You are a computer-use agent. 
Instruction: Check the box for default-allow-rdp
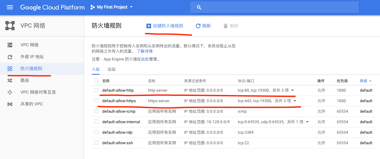pyautogui.click(x=96, y=132)
